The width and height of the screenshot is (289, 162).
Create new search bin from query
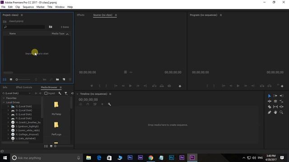(x=51, y=27)
